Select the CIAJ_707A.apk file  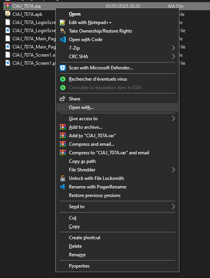[27, 14]
